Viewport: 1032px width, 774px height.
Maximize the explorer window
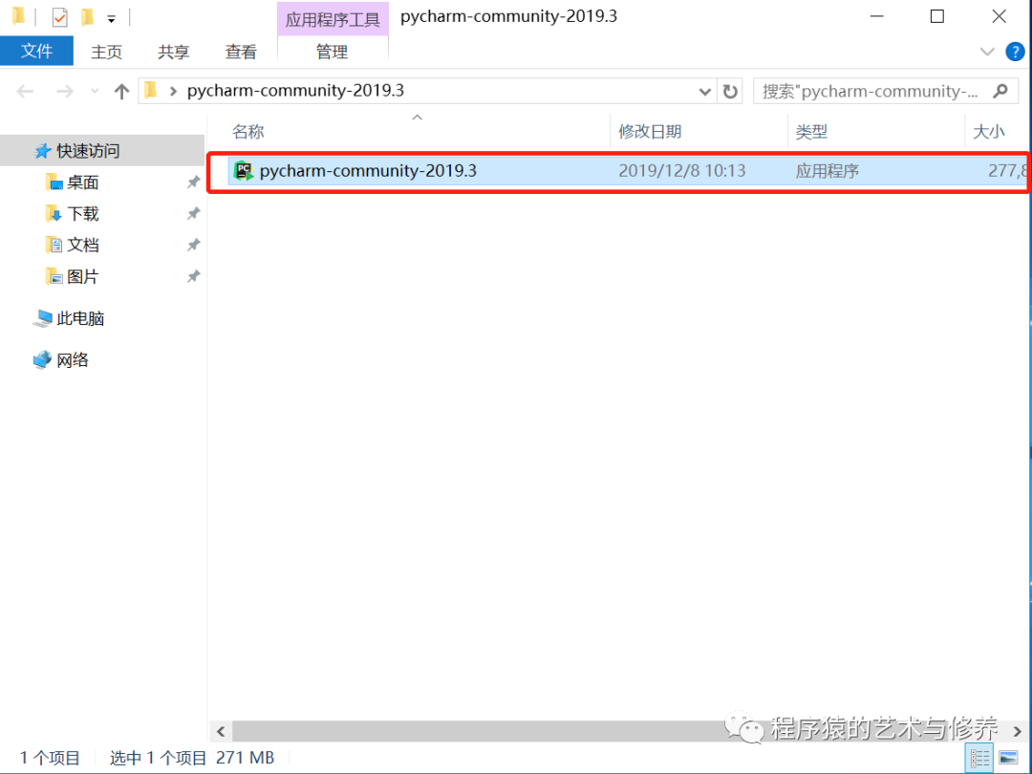(937, 16)
